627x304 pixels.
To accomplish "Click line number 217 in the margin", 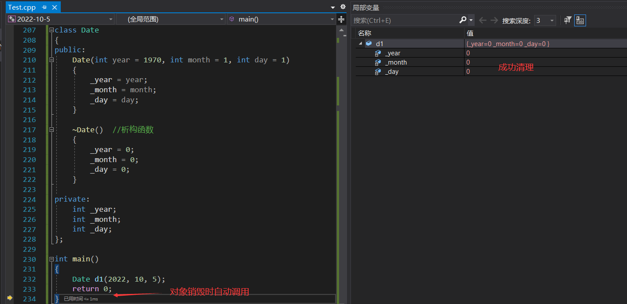I will [29, 130].
